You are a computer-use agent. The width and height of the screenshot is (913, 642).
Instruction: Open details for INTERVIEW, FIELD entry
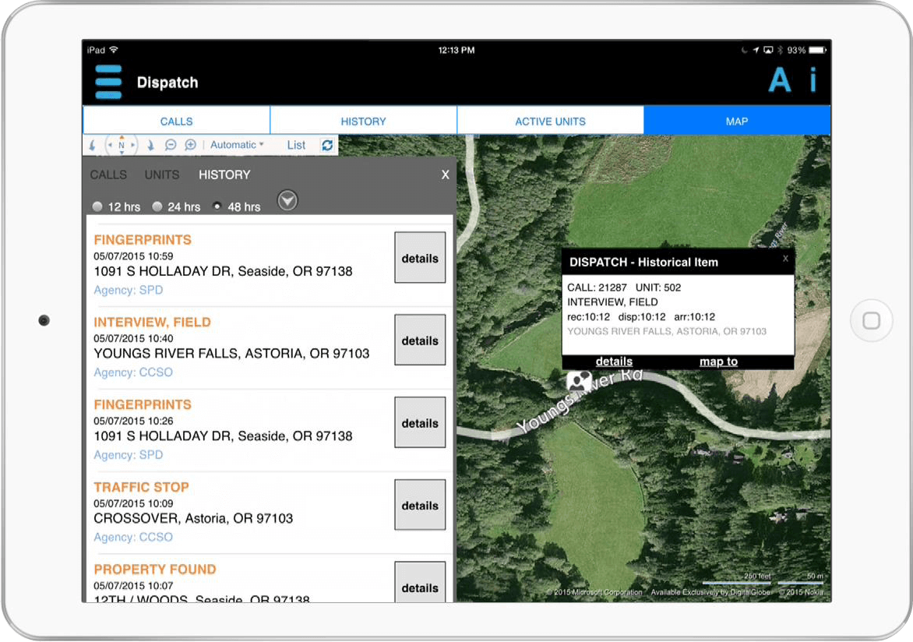420,340
